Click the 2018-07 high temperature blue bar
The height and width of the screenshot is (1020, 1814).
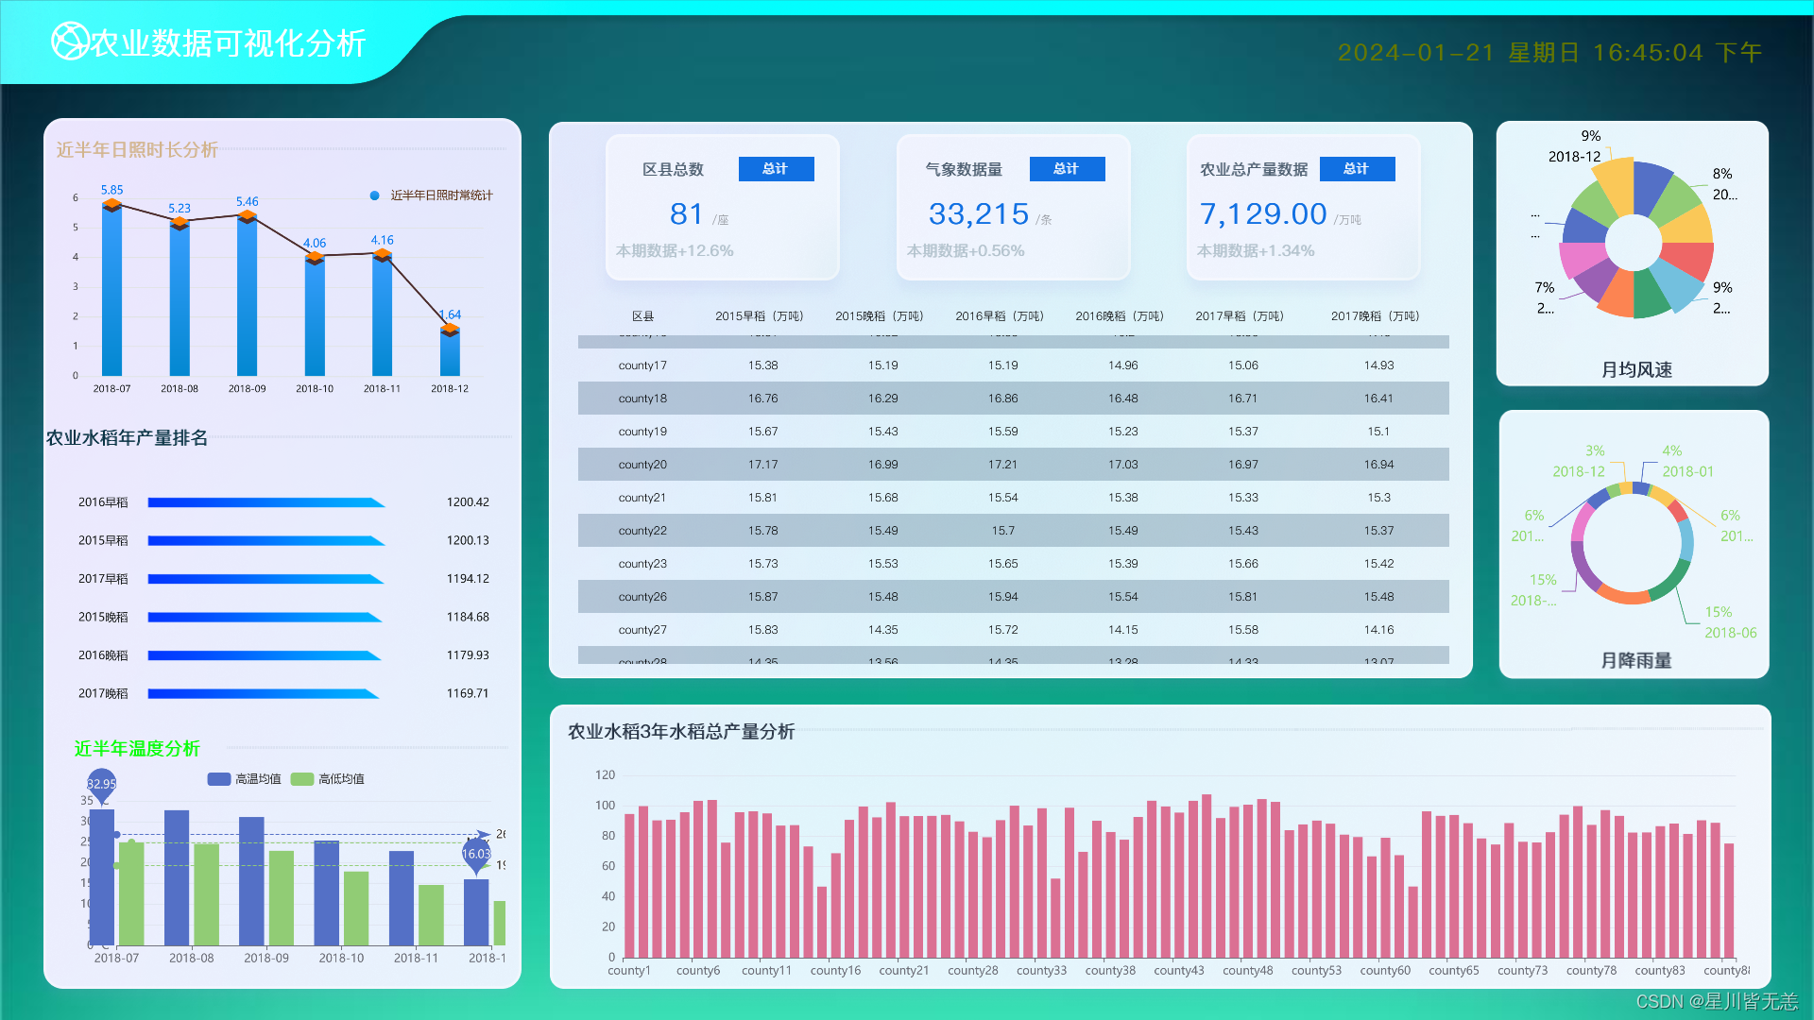102,877
